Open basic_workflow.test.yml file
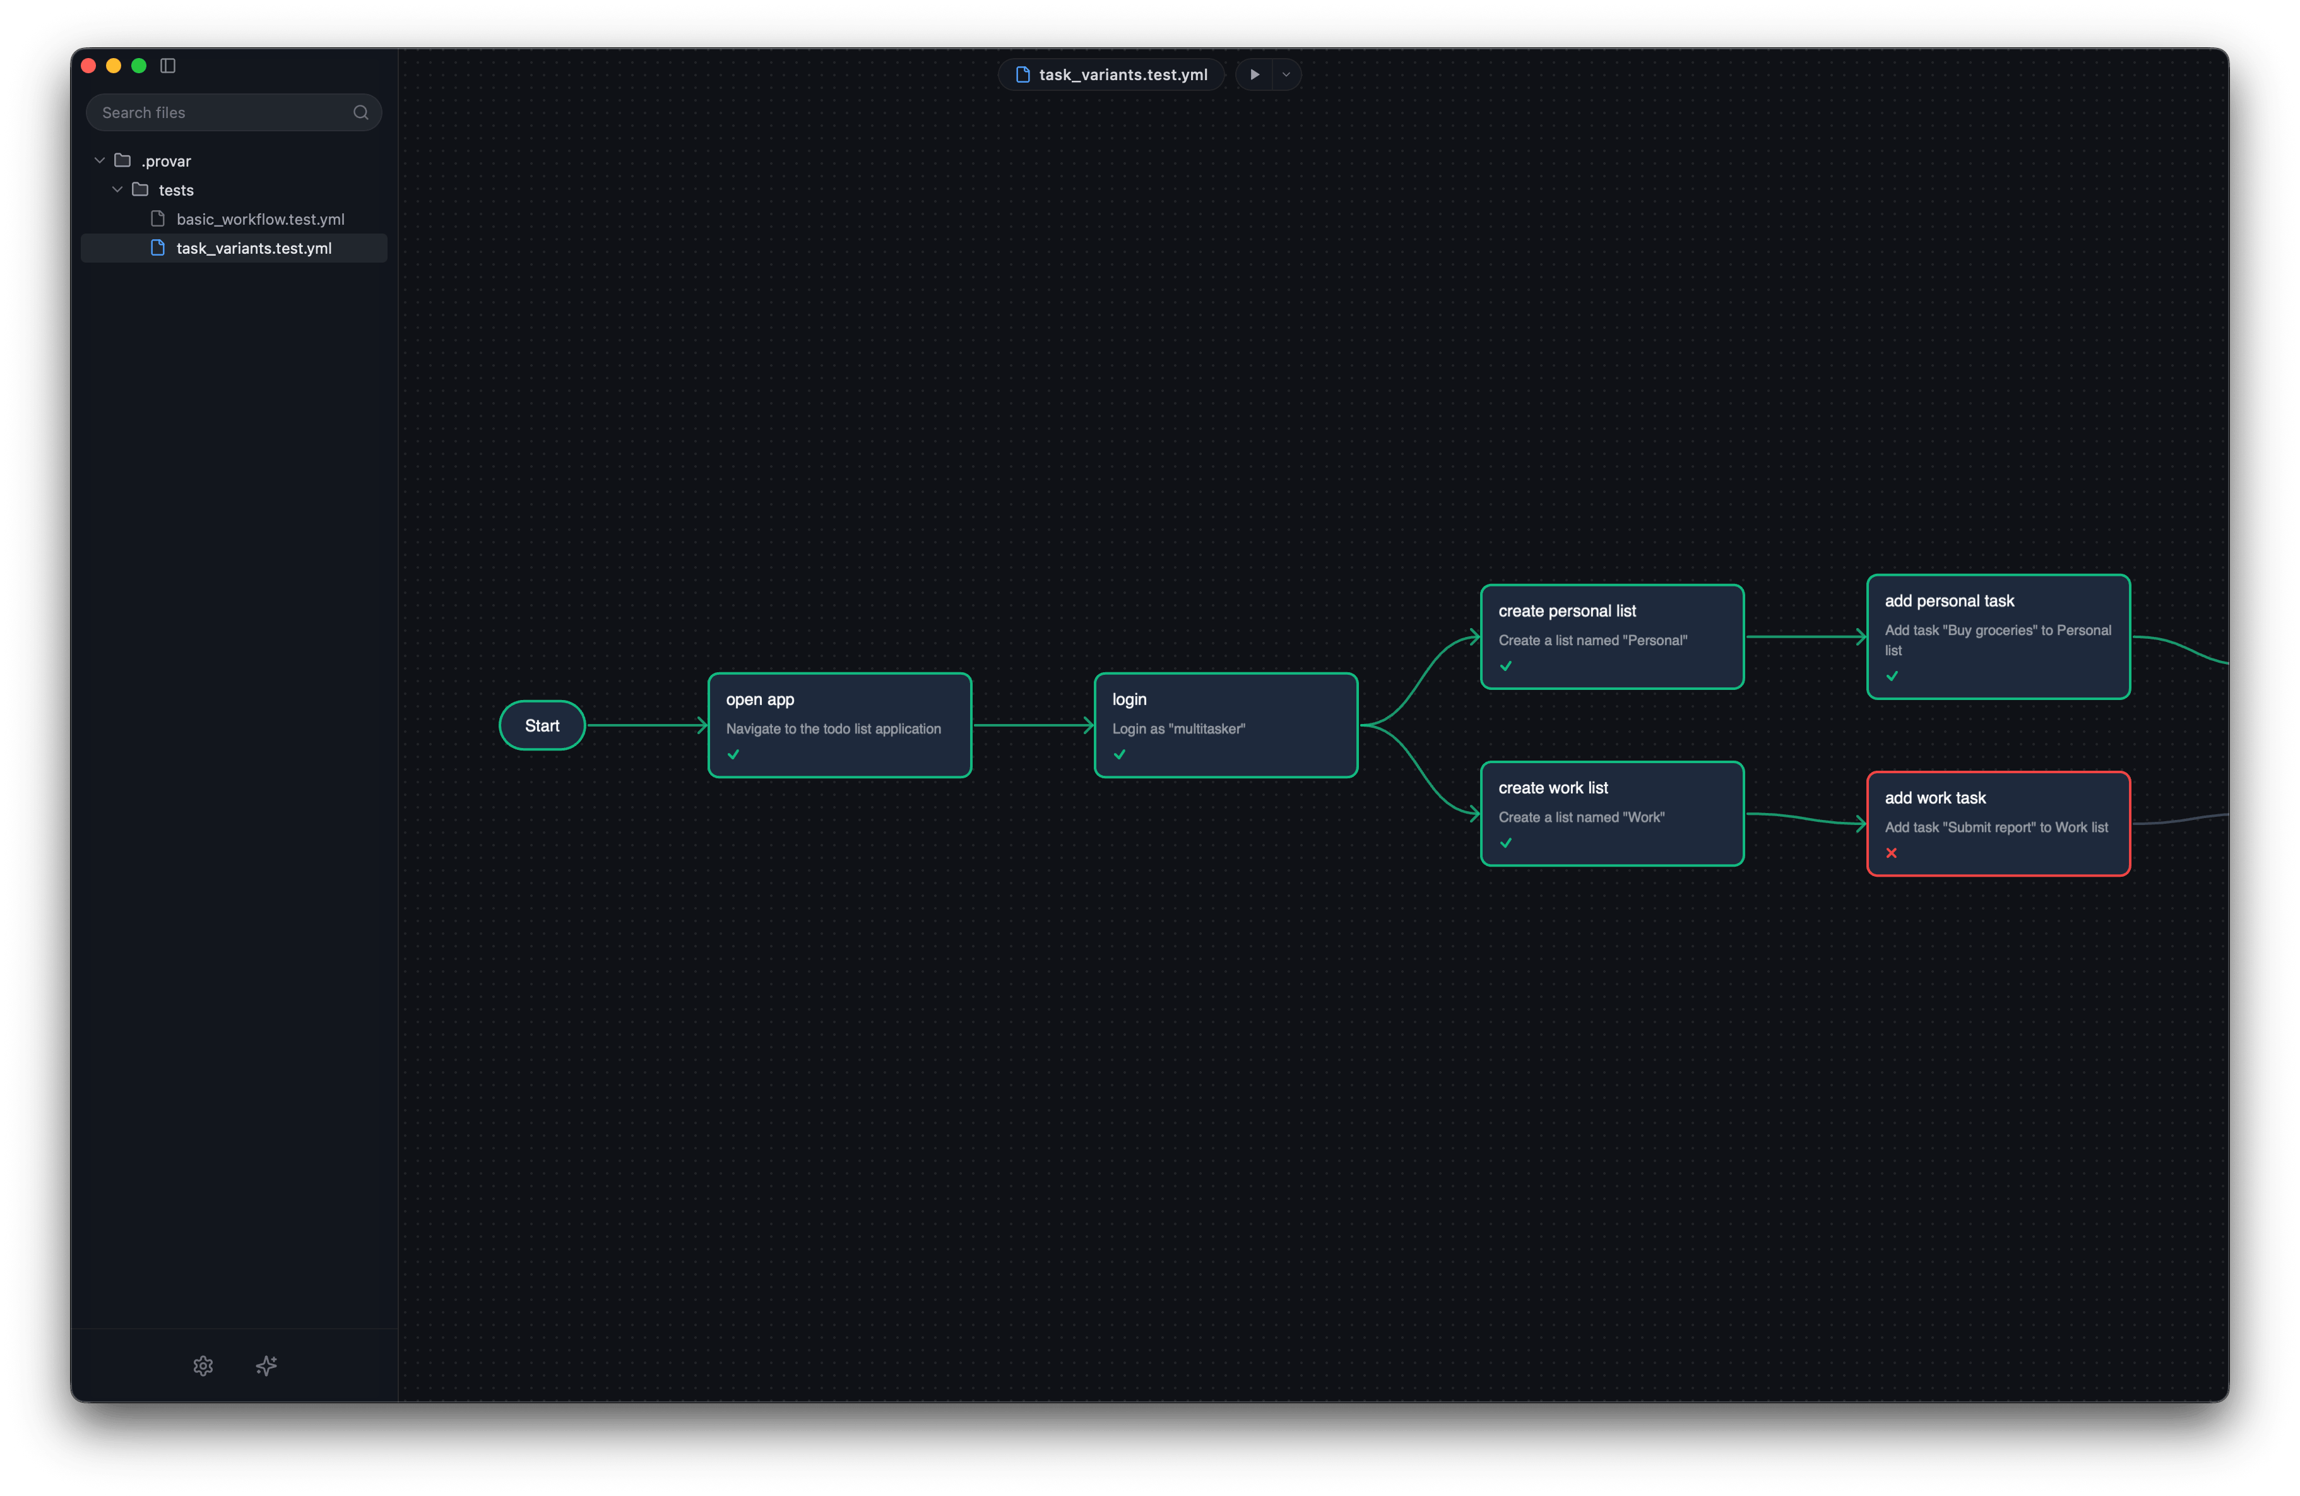 coord(234,218)
